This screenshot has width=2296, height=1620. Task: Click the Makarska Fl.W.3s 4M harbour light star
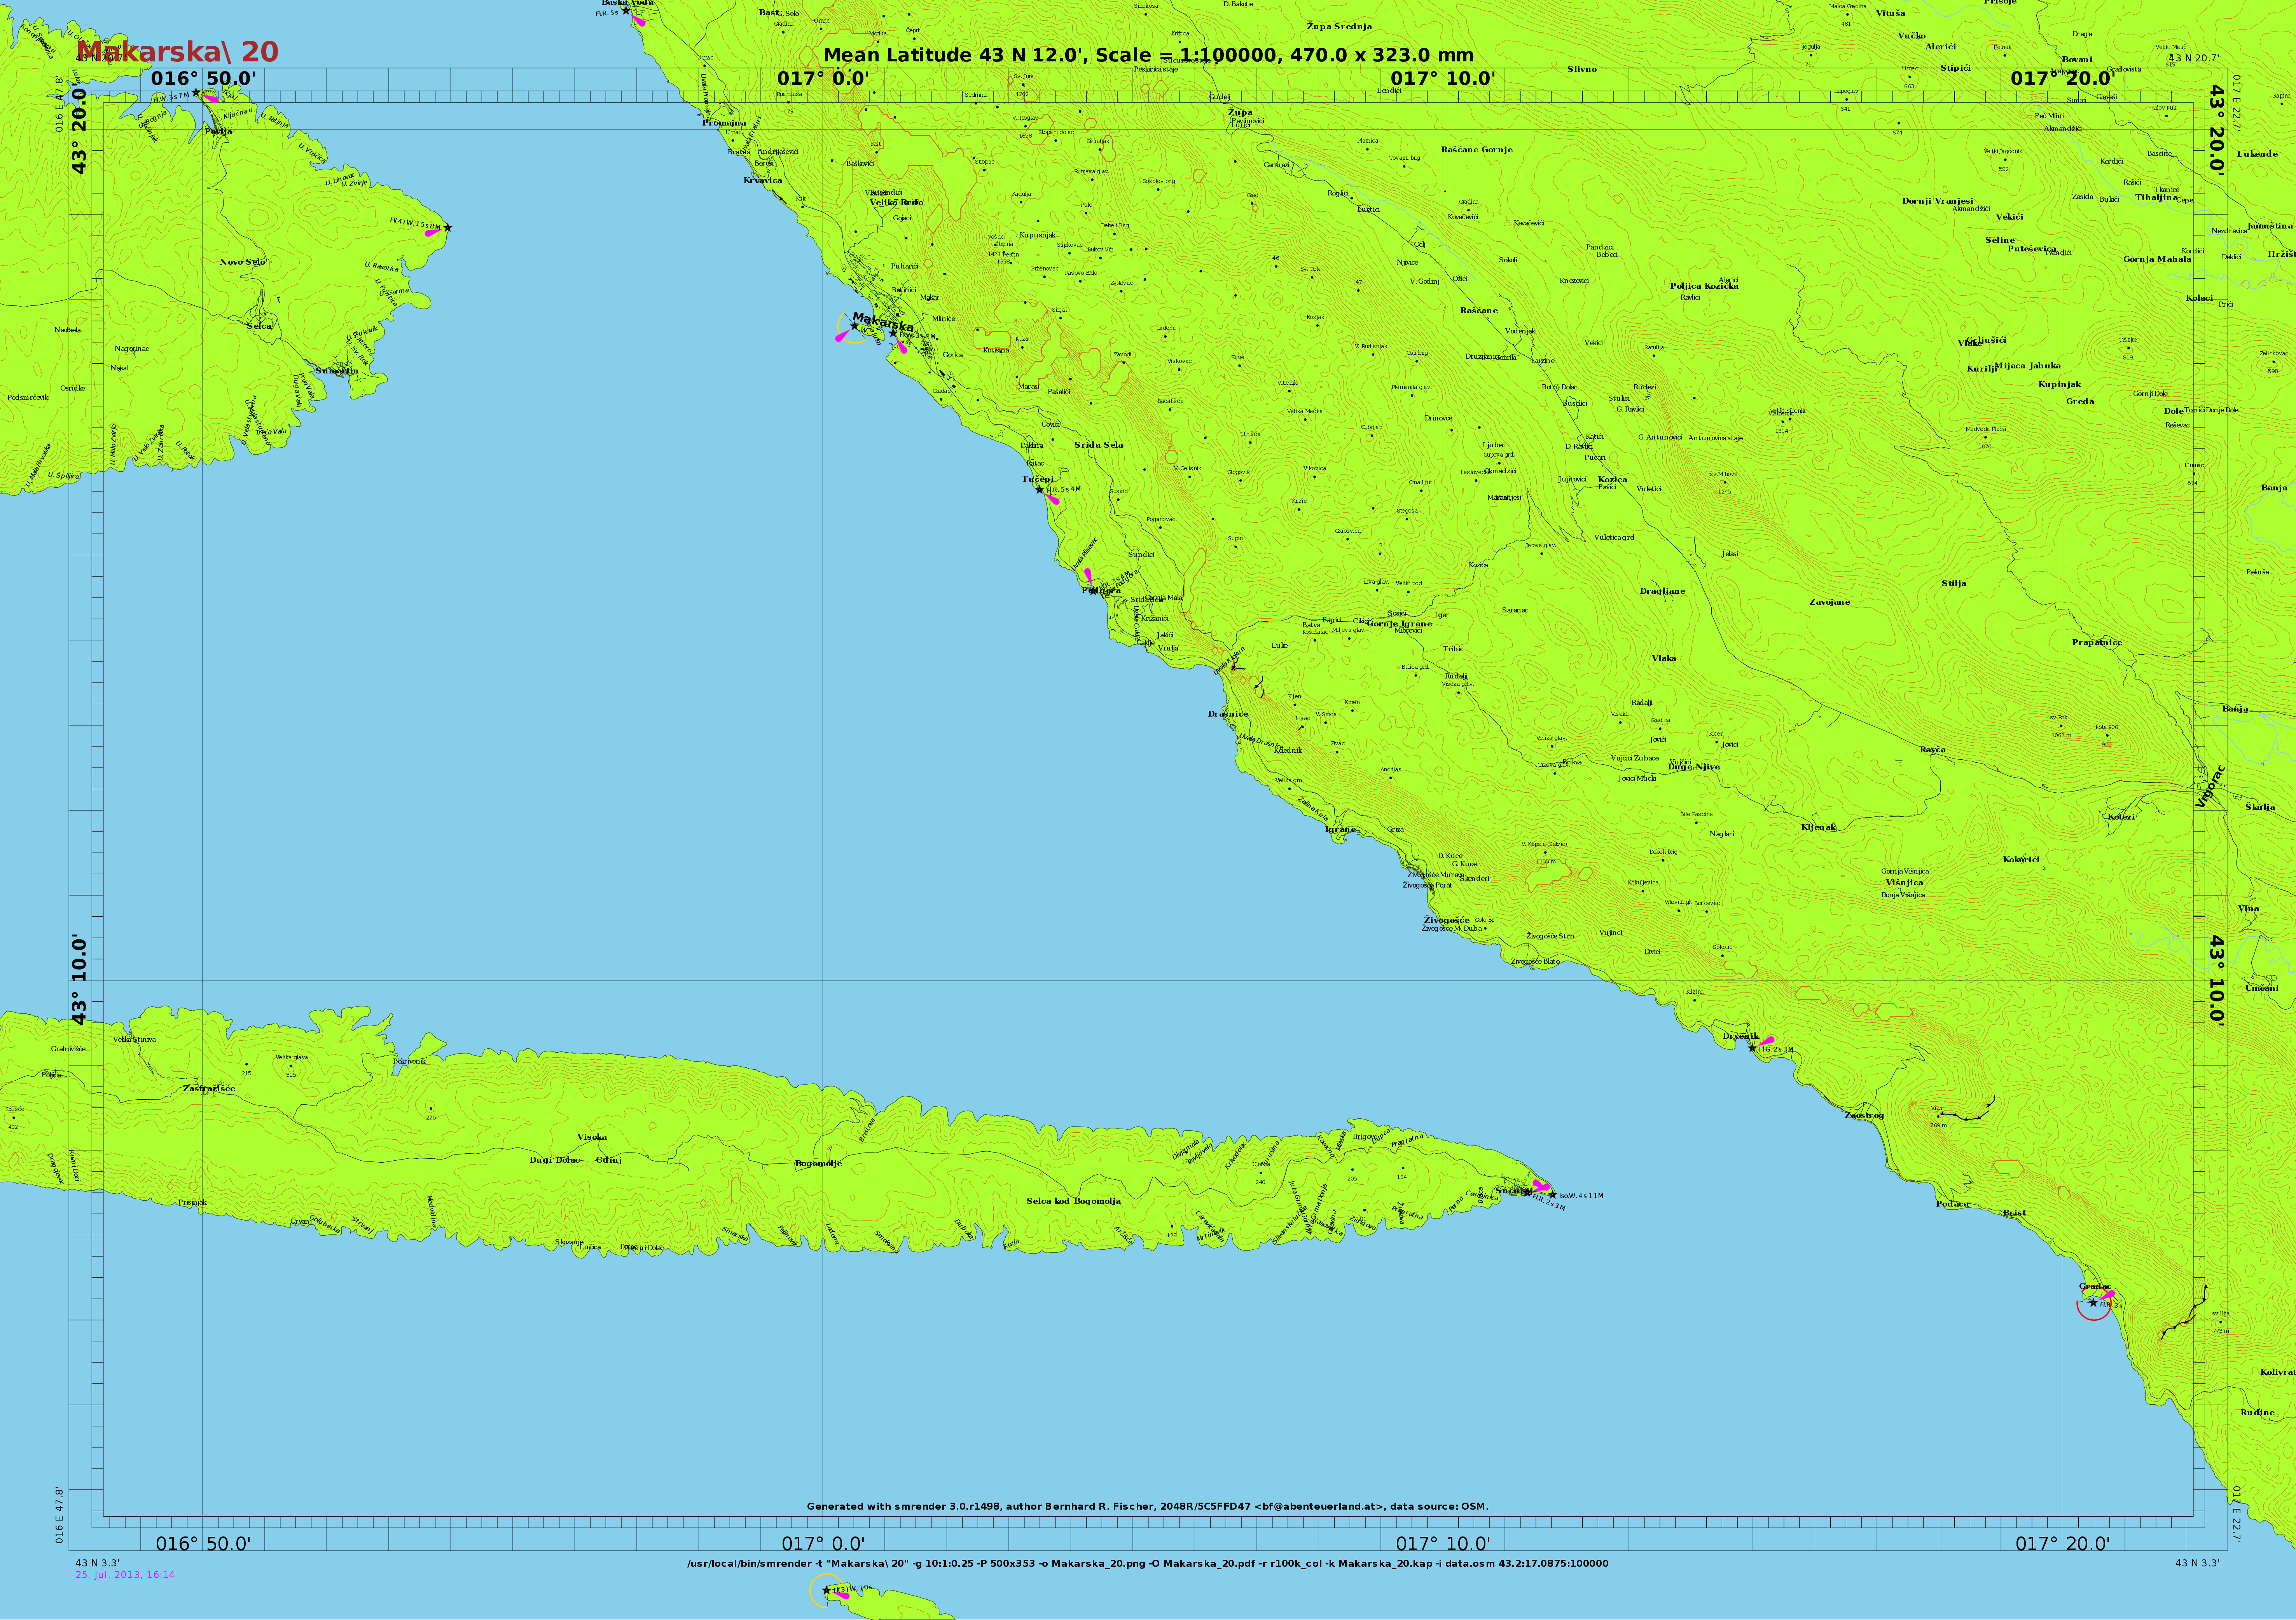click(x=893, y=334)
